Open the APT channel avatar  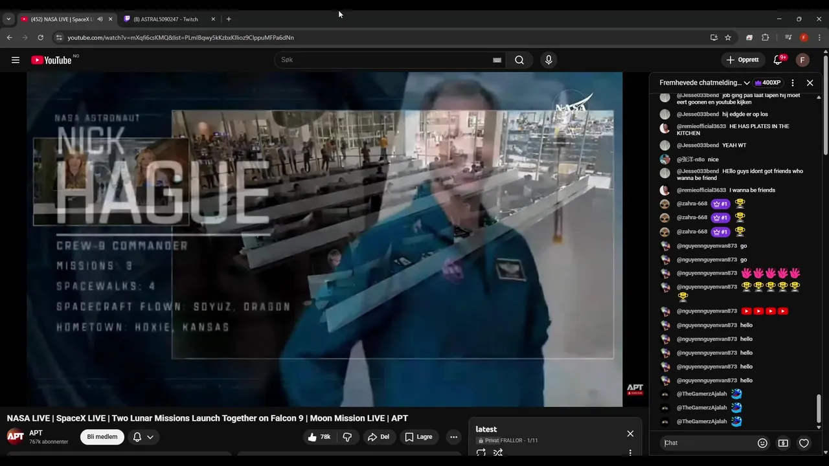16,436
